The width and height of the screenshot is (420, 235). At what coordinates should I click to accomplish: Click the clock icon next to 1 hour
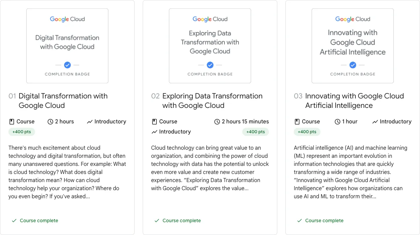click(x=338, y=122)
